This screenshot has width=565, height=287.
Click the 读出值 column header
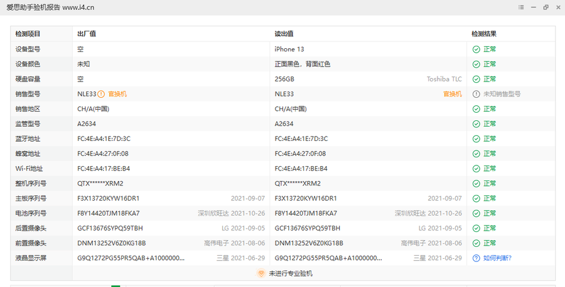pyautogui.click(x=284, y=34)
